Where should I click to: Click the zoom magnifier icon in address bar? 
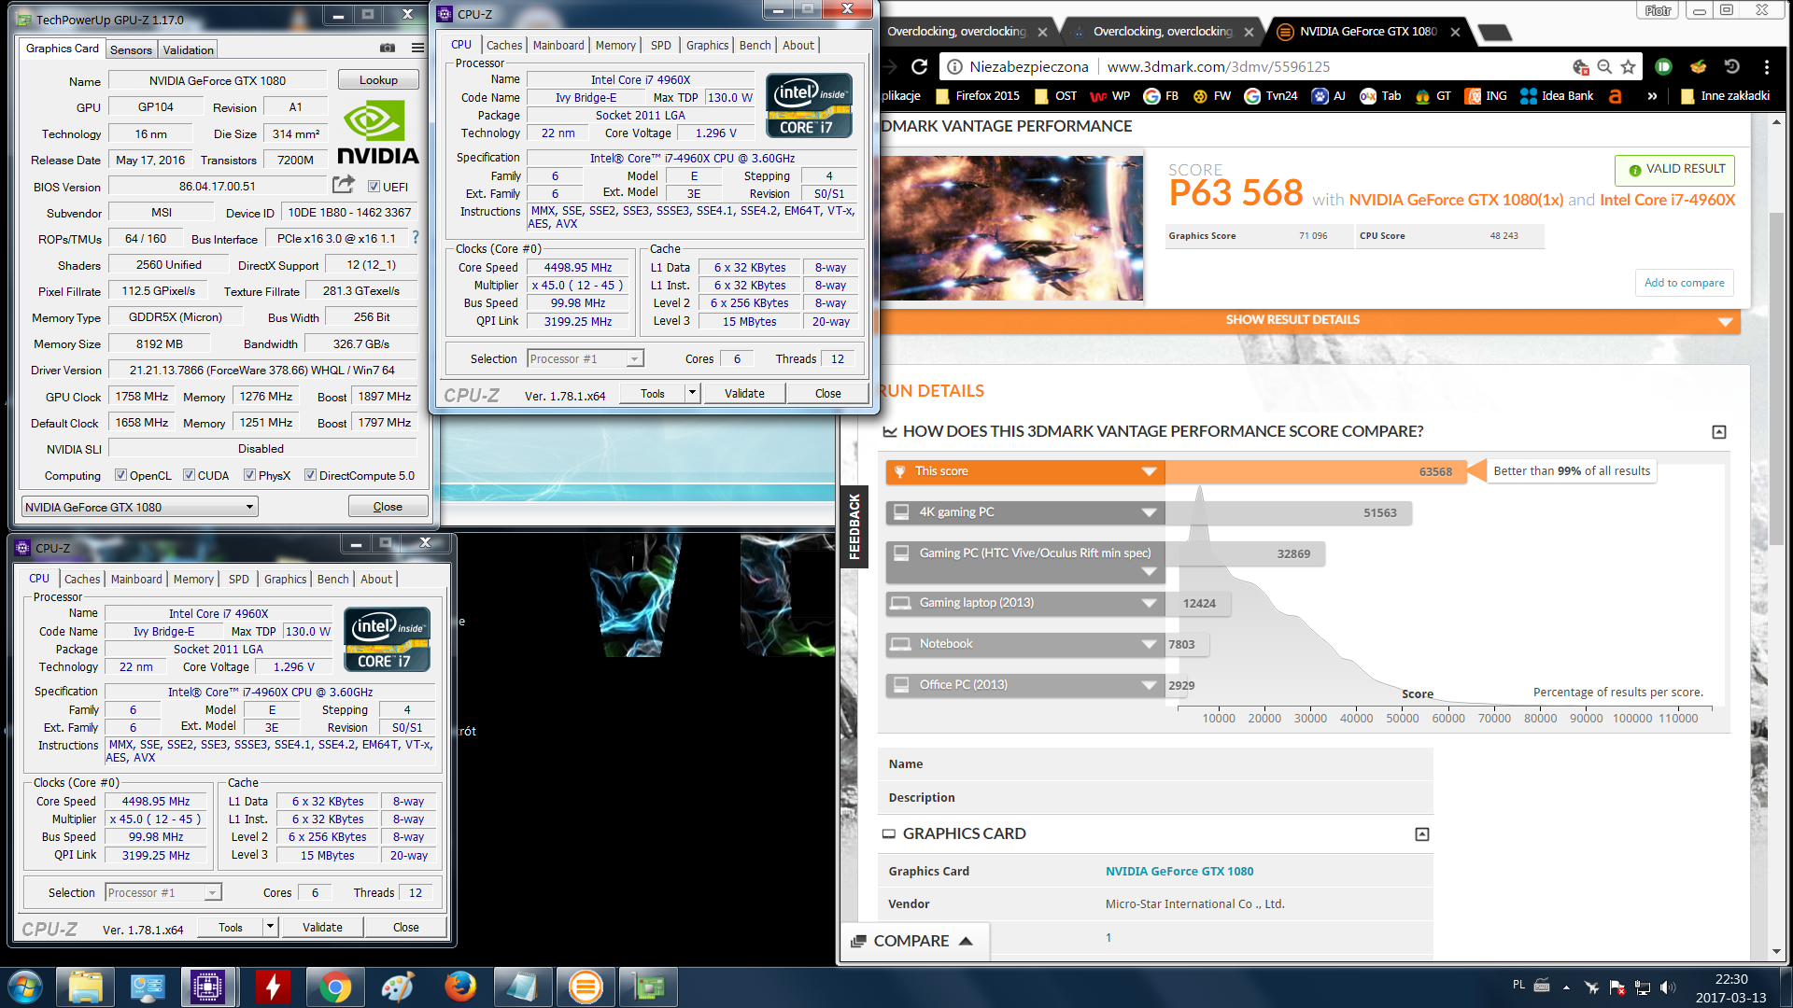point(1604,66)
